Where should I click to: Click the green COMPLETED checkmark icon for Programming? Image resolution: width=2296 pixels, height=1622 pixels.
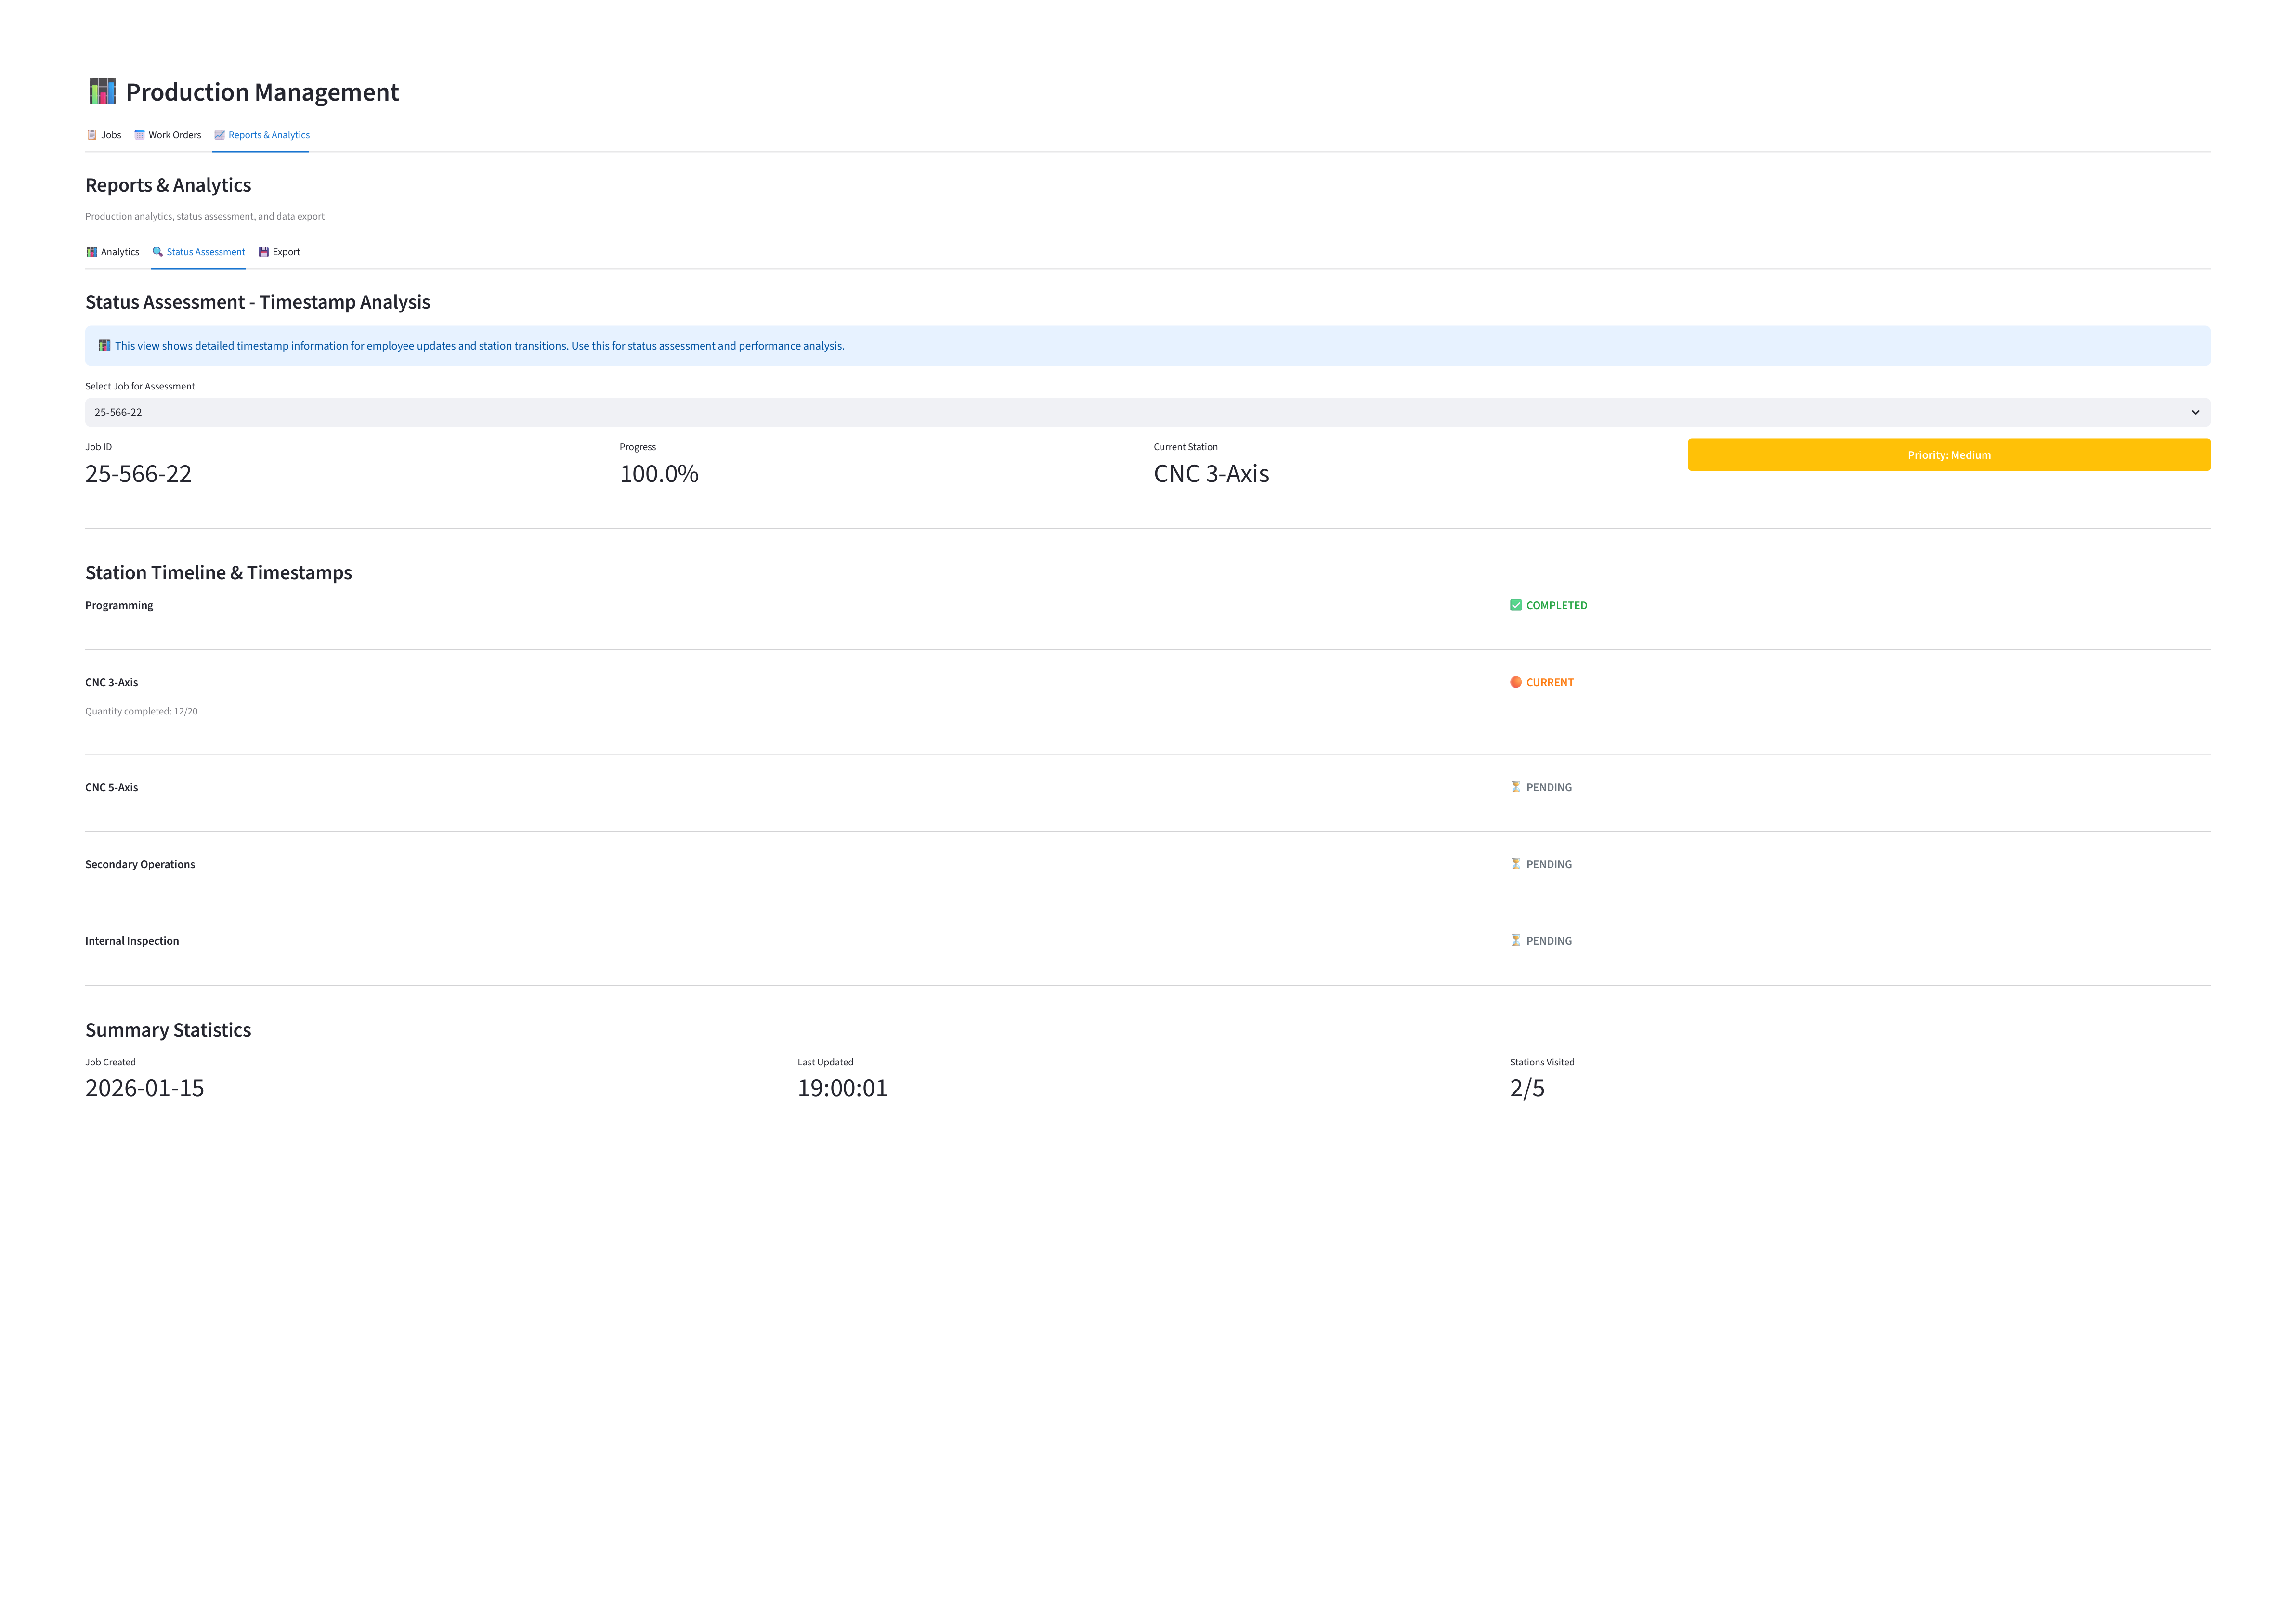pyautogui.click(x=1516, y=605)
